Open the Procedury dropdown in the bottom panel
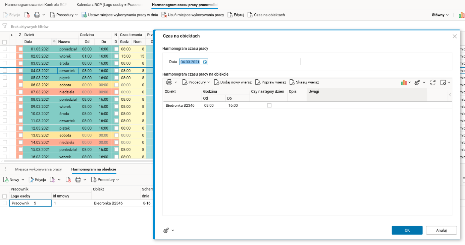This screenshot has width=465, height=245. point(105,180)
